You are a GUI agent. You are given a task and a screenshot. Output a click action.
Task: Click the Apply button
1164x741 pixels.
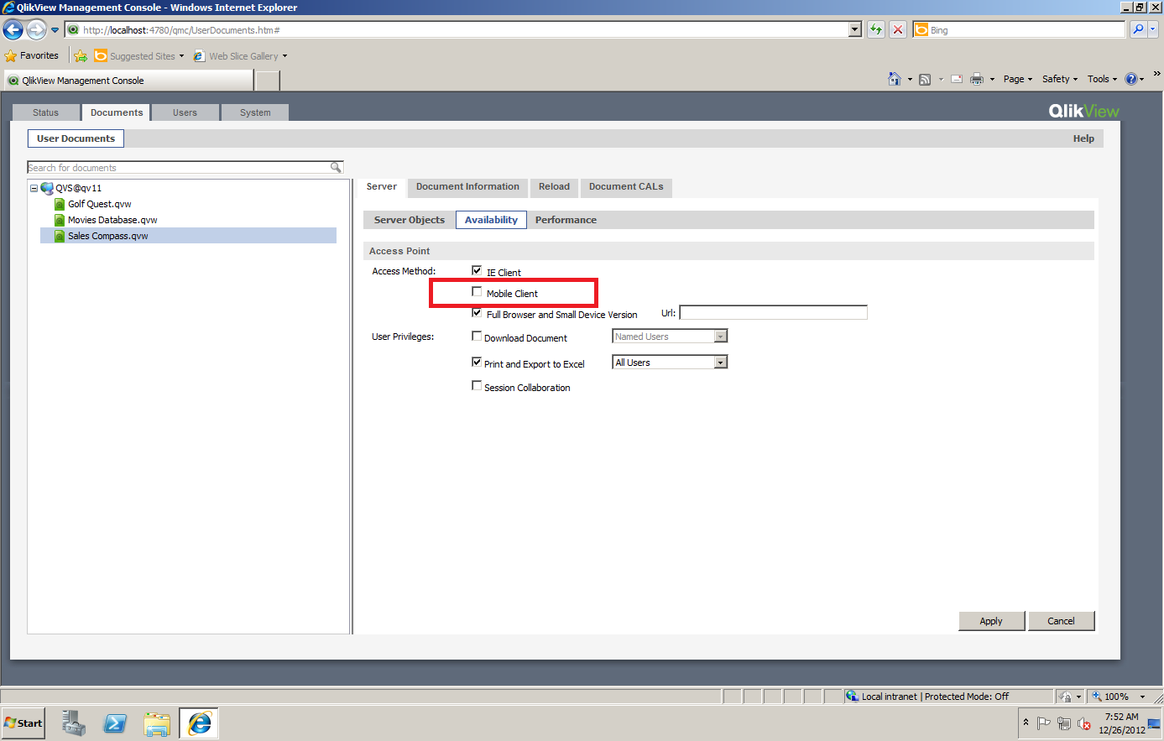point(991,621)
